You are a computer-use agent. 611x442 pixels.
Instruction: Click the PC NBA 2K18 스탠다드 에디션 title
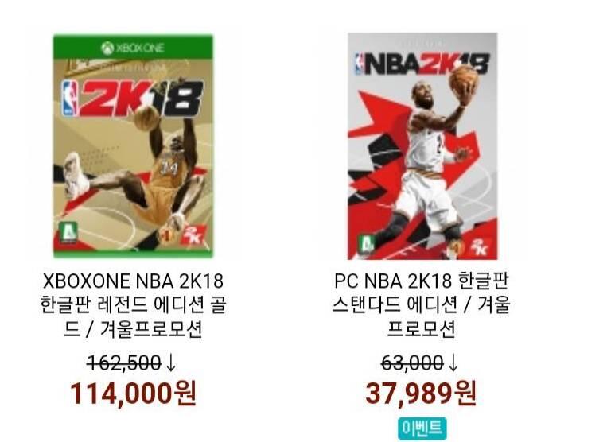[x=422, y=305]
